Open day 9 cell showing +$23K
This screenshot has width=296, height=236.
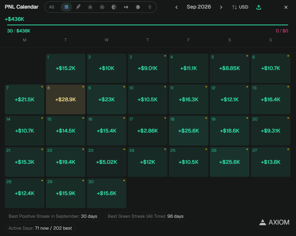107,99
